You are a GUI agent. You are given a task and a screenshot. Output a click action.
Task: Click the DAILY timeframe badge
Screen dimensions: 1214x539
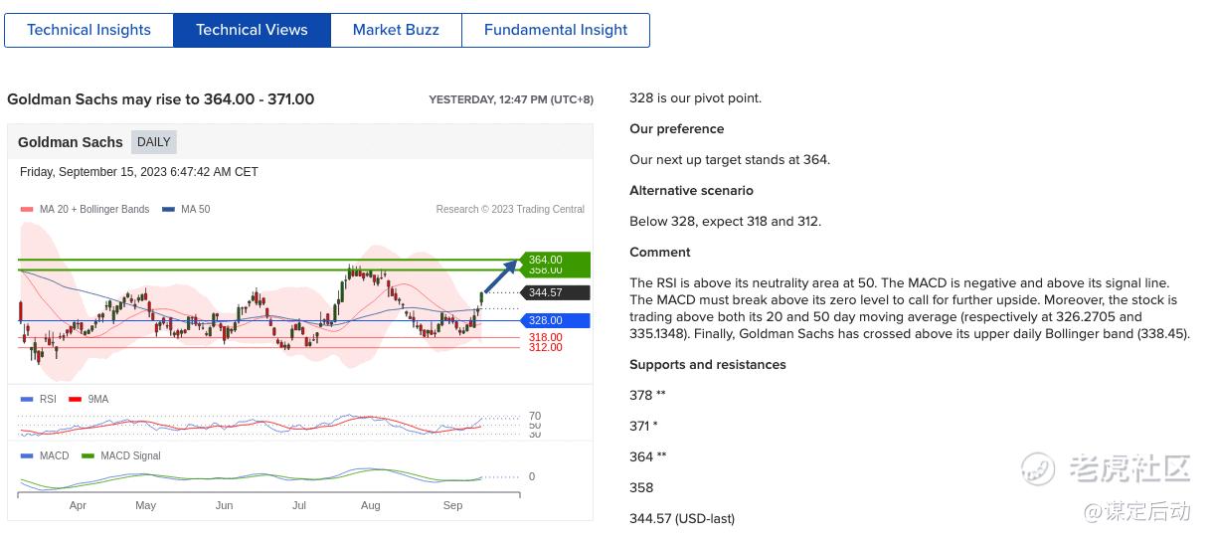pos(153,142)
